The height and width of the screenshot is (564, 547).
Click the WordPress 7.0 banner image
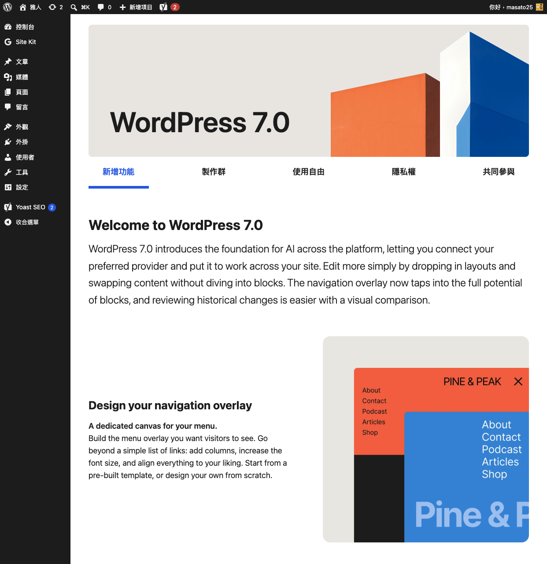(x=309, y=91)
